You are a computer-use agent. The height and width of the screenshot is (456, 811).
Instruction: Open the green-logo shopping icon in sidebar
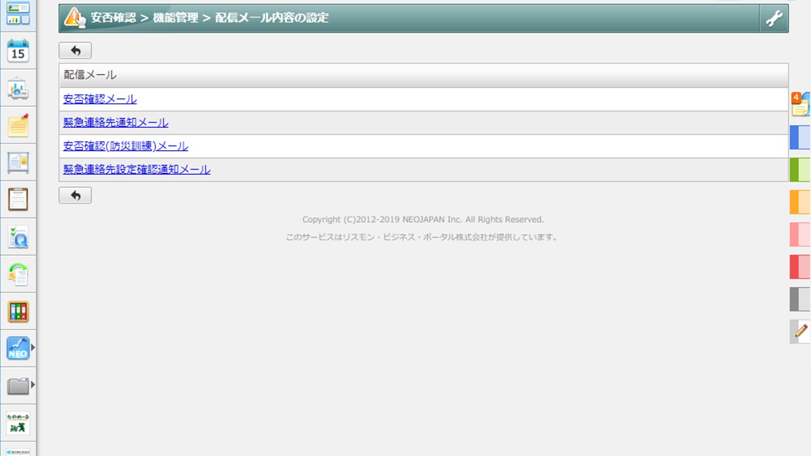(18, 422)
